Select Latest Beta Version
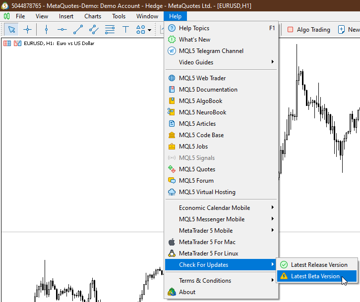 click(317, 276)
